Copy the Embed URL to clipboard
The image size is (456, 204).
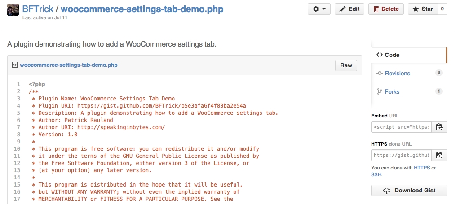439,127
